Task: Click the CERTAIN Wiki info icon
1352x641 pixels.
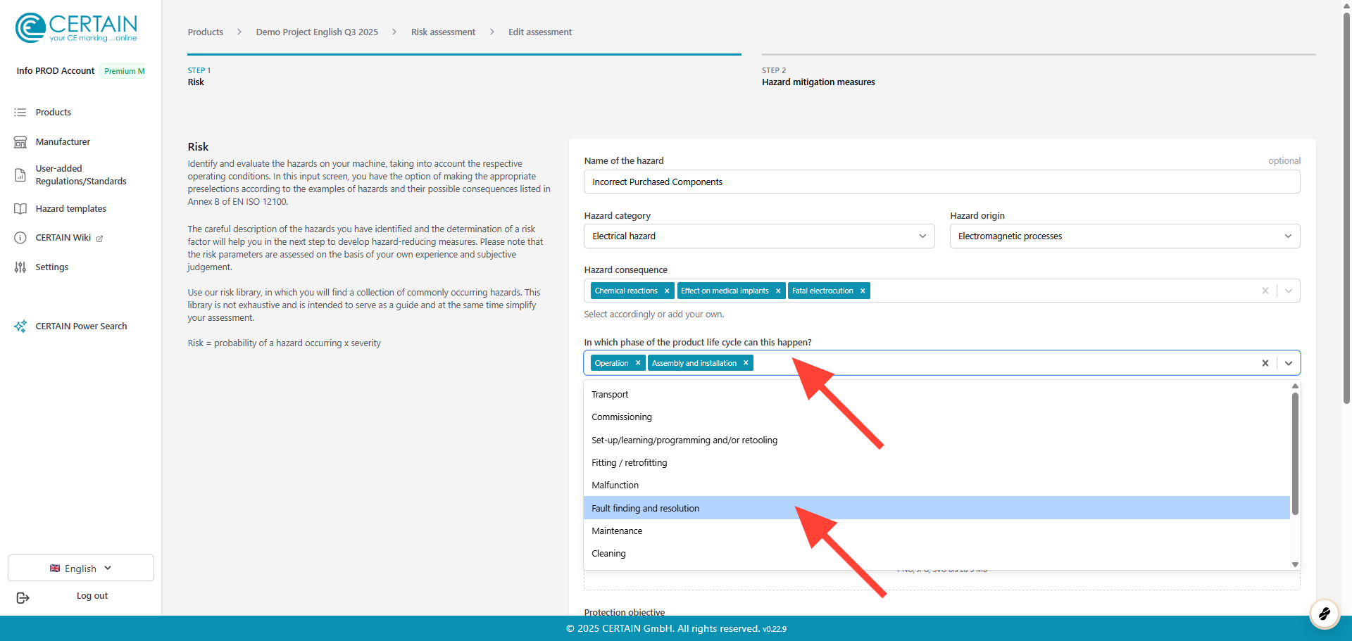Action: coord(20,238)
